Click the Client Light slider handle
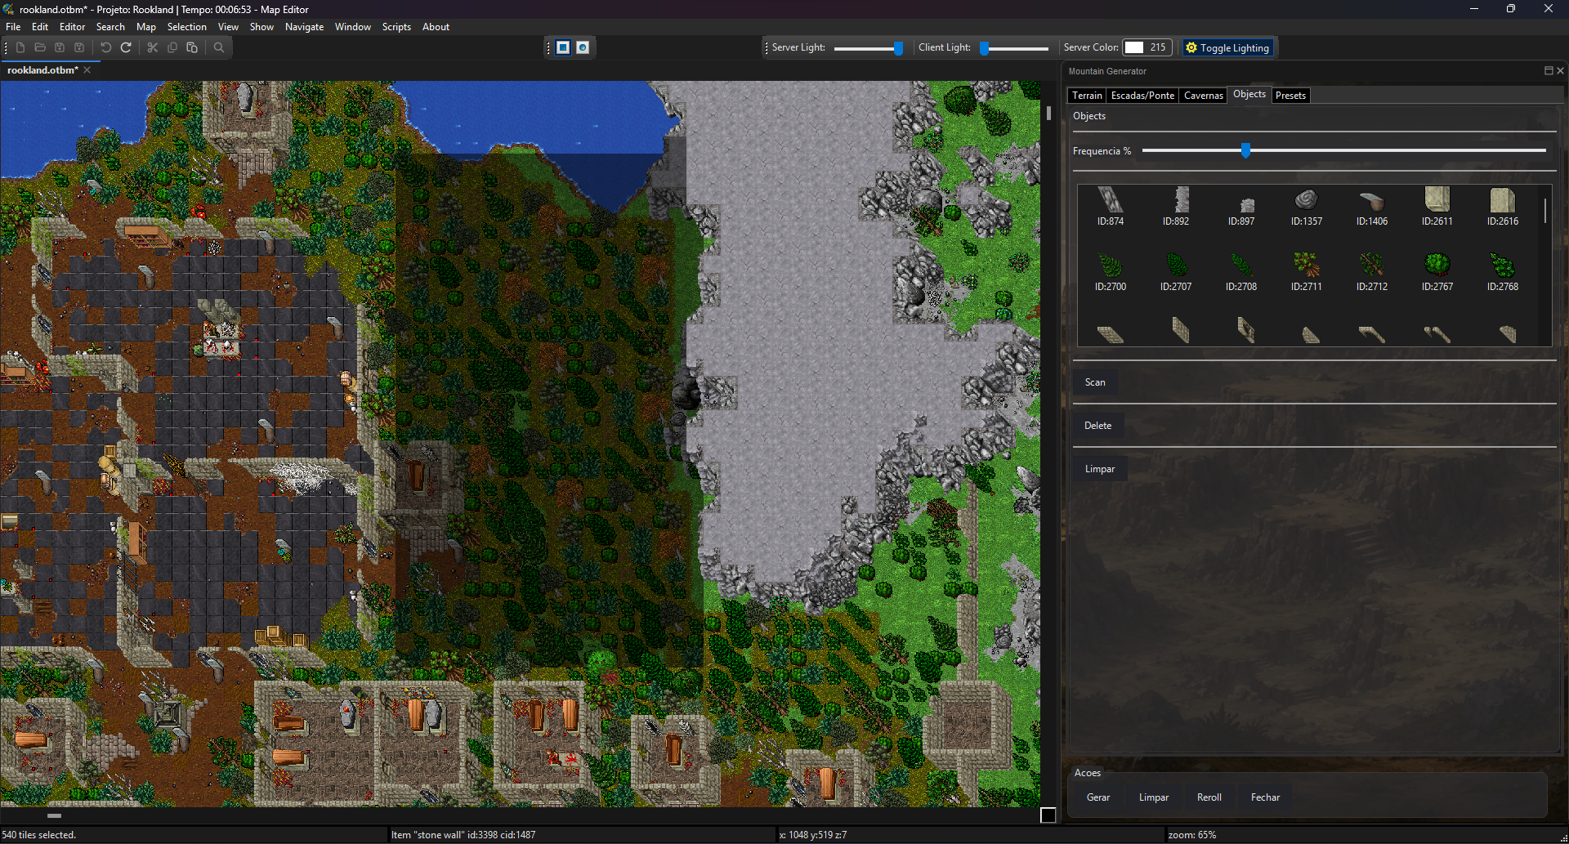The image size is (1569, 844). click(x=985, y=48)
